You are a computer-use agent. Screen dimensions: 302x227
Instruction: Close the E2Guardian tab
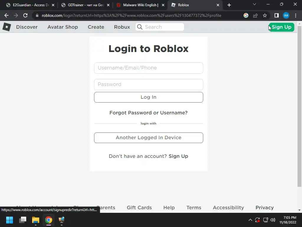click(53, 5)
